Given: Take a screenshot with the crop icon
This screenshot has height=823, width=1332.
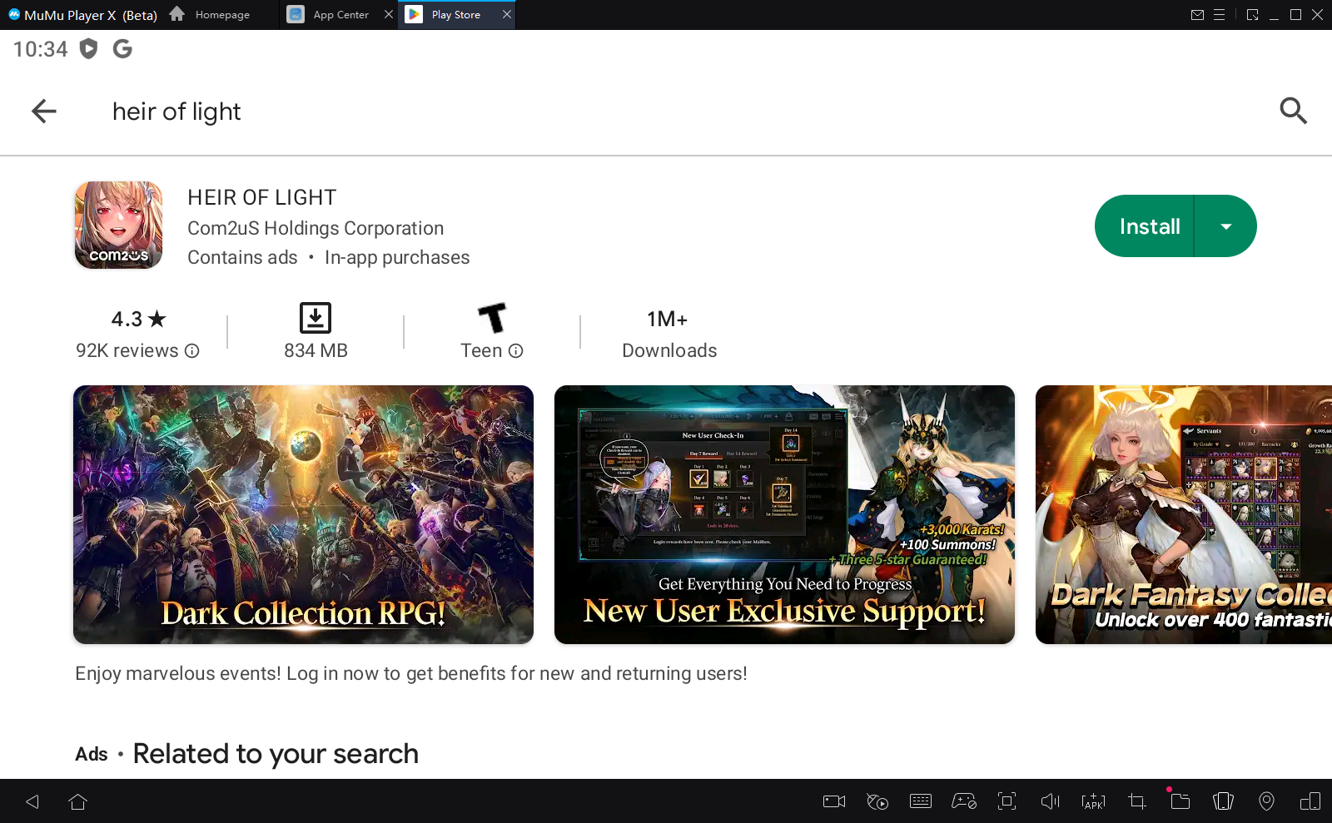Looking at the screenshot, I should coord(1137,801).
